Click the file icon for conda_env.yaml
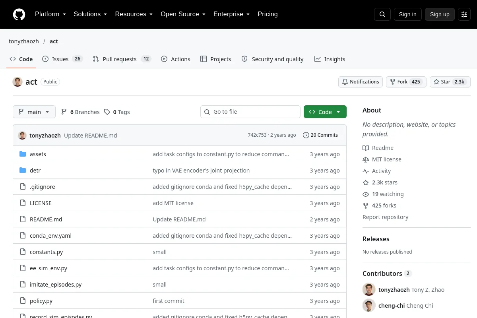This screenshot has width=477, height=318. (23, 236)
